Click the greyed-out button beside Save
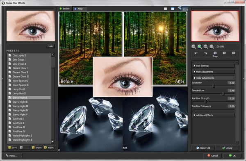 [24, 147]
